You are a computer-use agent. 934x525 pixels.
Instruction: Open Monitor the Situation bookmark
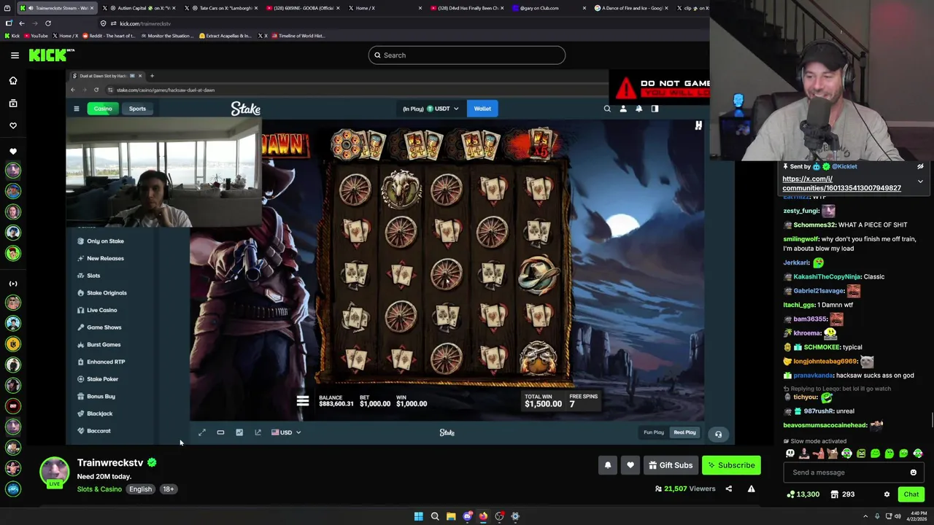[x=169, y=36]
